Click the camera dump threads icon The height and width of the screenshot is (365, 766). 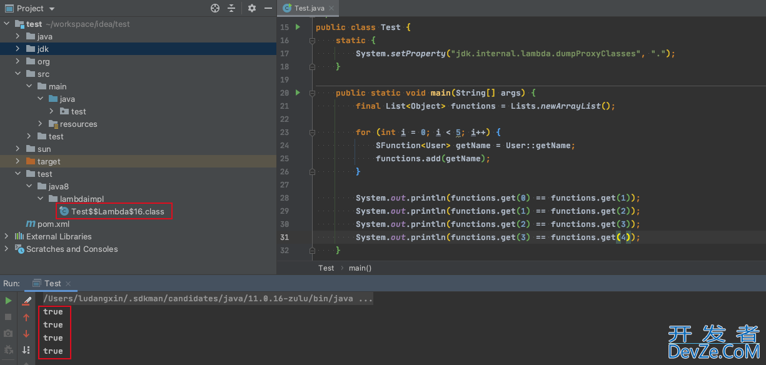[x=8, y=333]
